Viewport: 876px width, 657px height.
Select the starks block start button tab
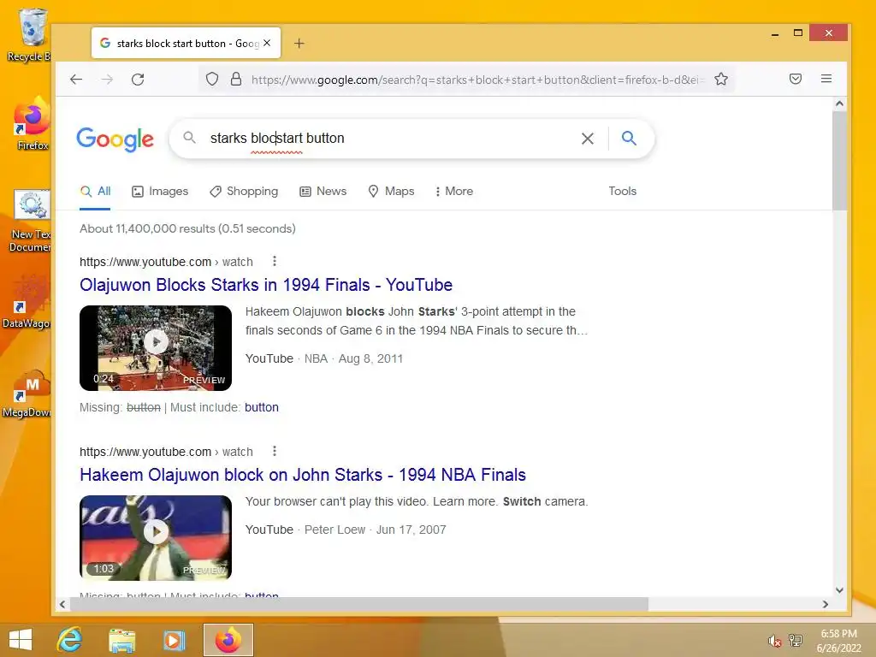[186, 43]
